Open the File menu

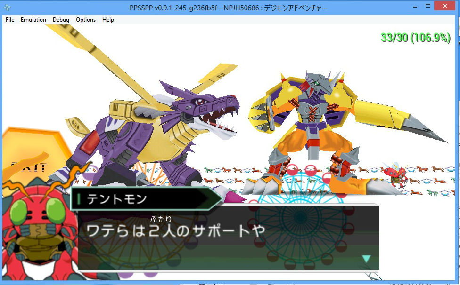coord(10,20)
